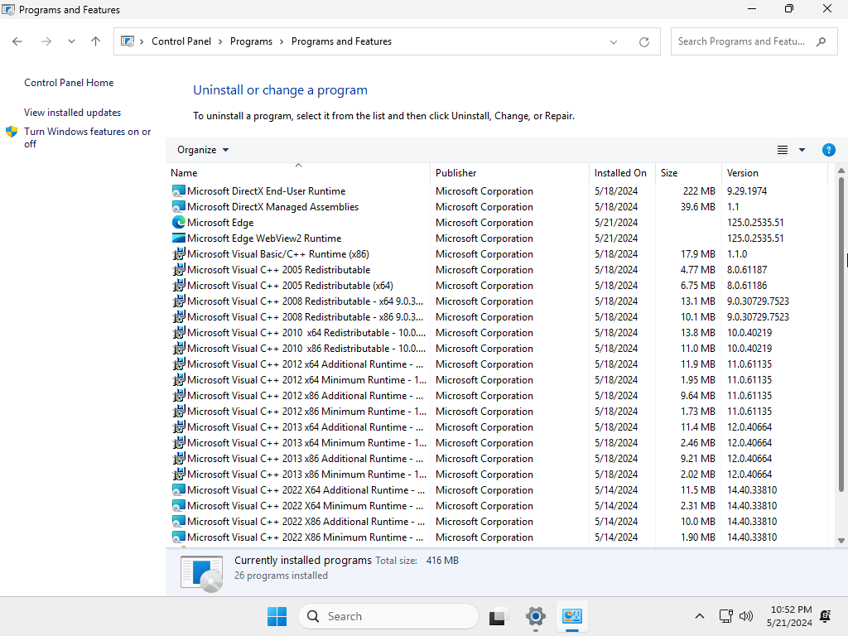Open the notification bell icon

tap(826, 616)
